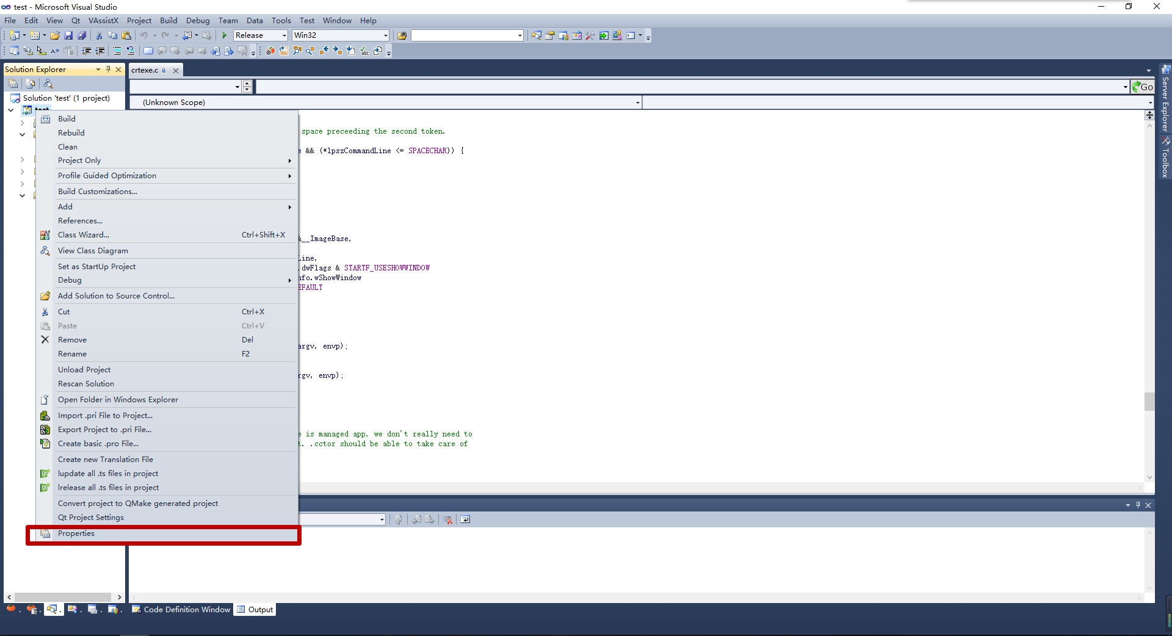Click Visual Assist open file icon

[x=284, y=51]
